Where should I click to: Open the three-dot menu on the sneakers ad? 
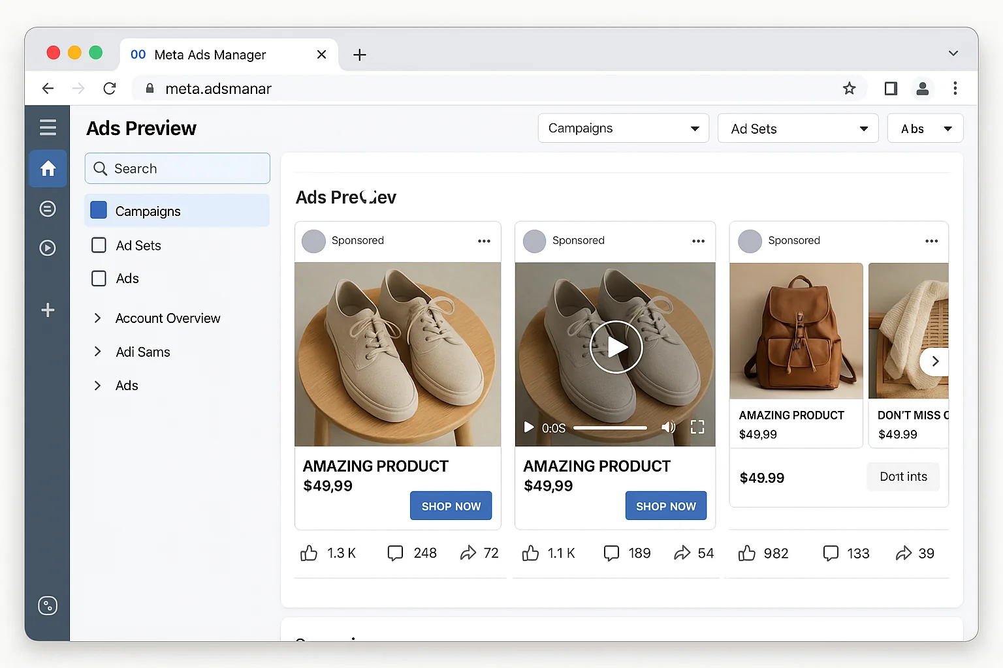pos(483,241)
